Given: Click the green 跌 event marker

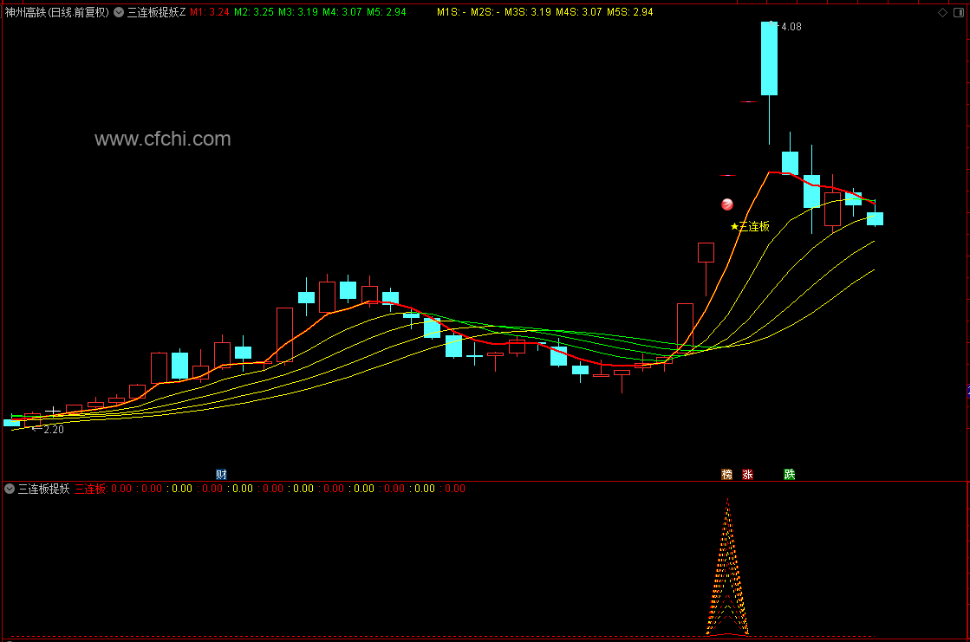Looking at the screenshot, I should [790, 475].
